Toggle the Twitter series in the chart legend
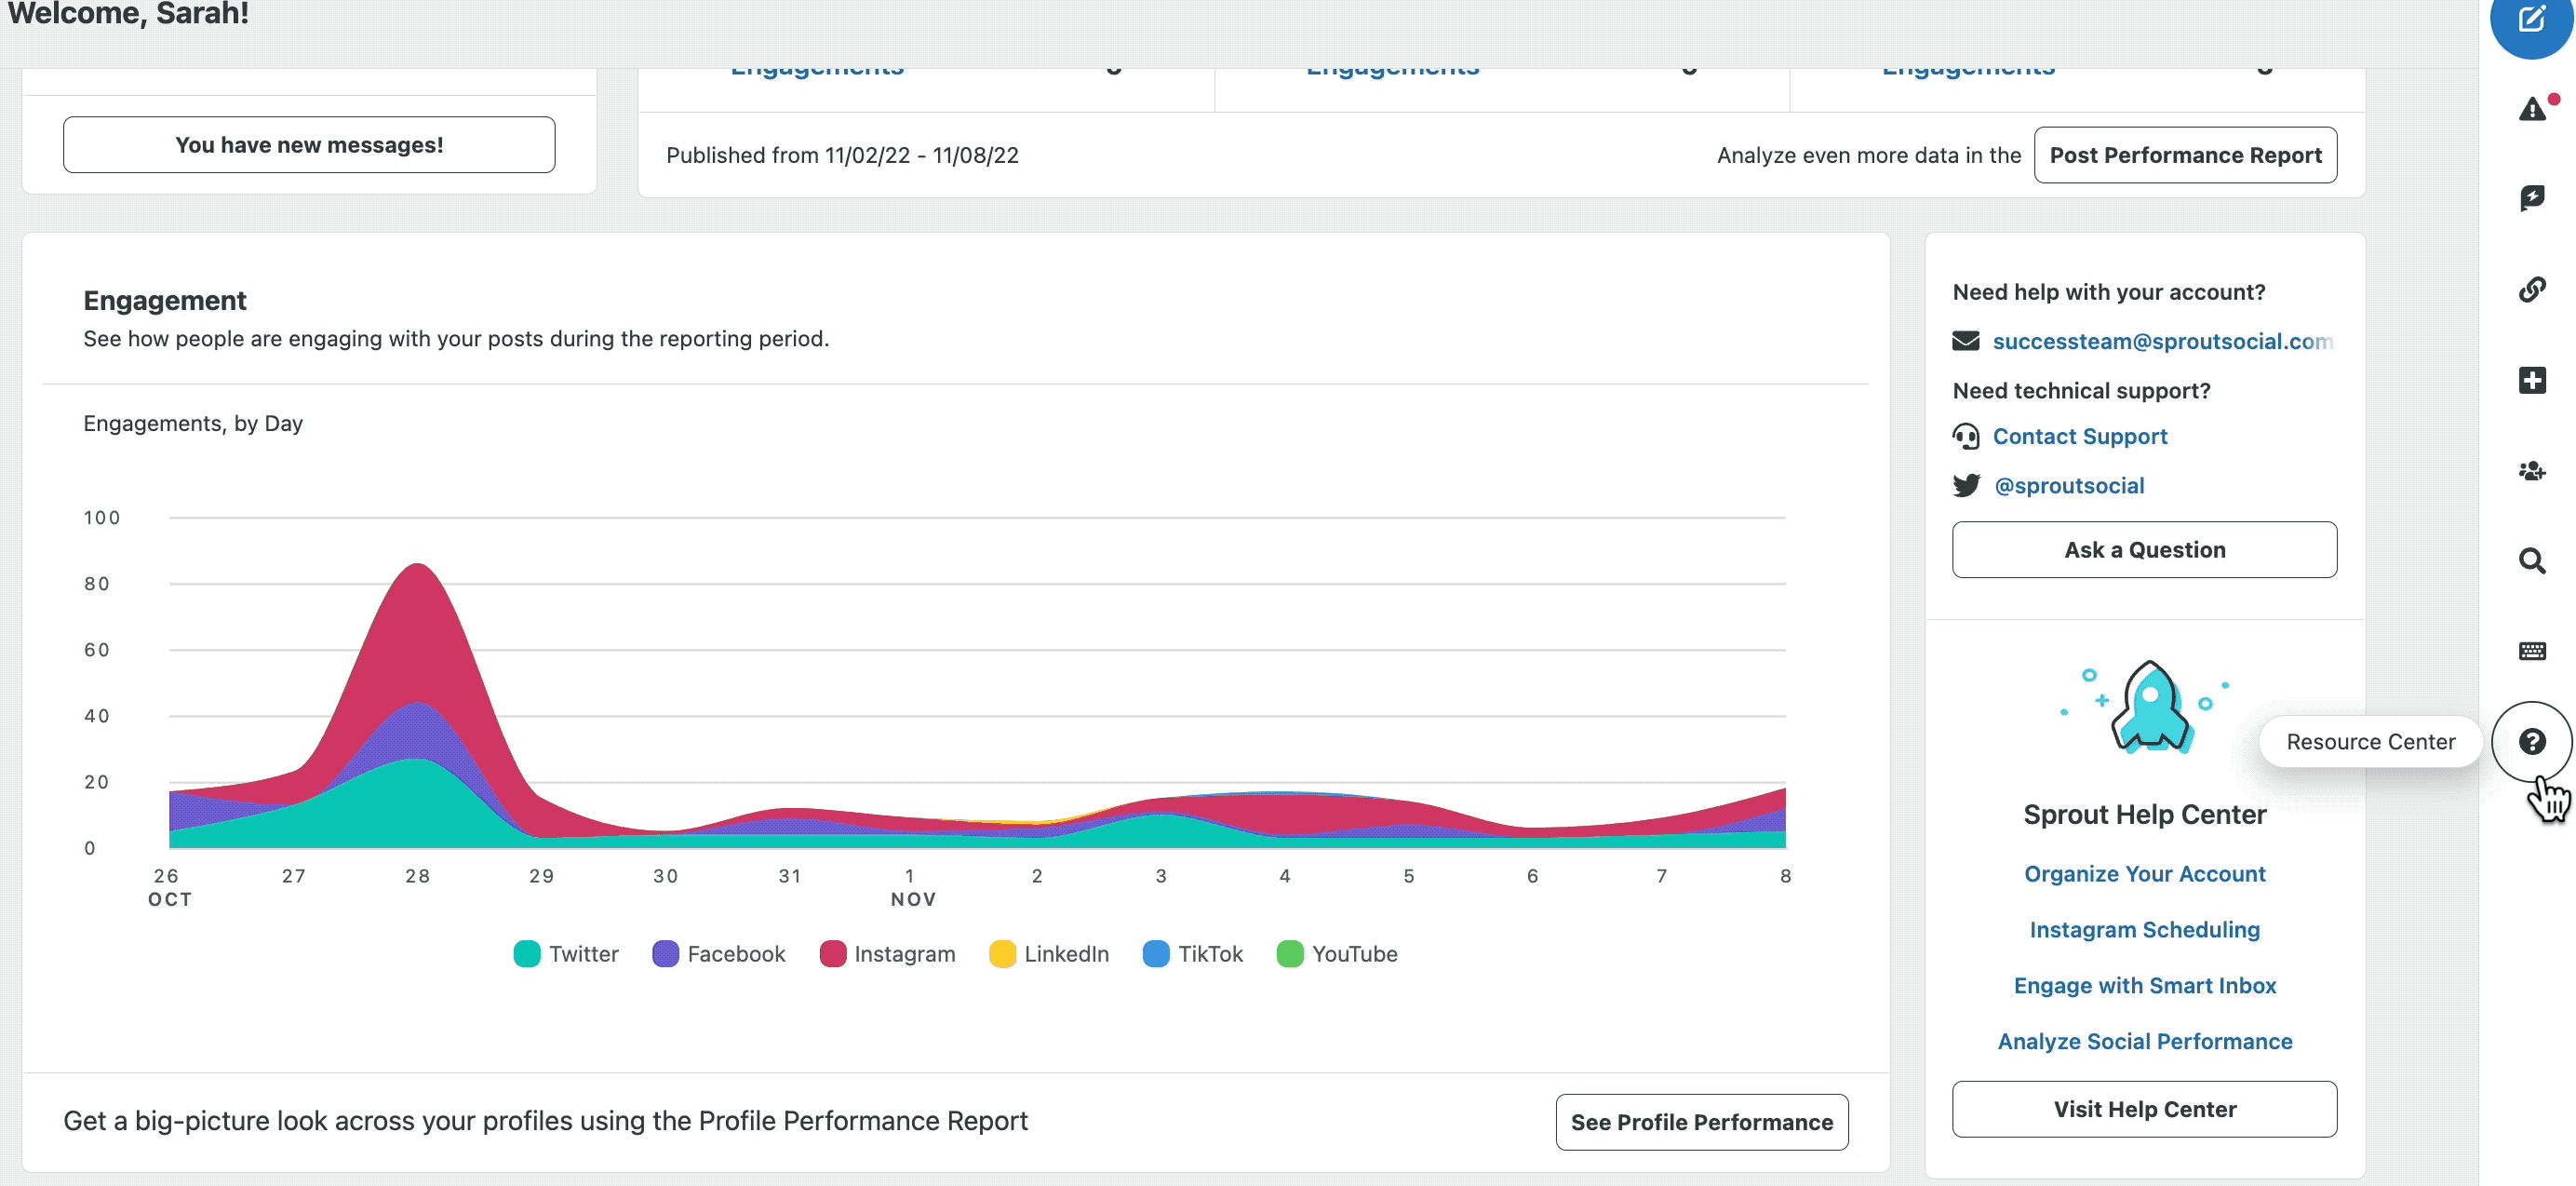This screenshot has height=1186, width=2576. click(566, 953)
